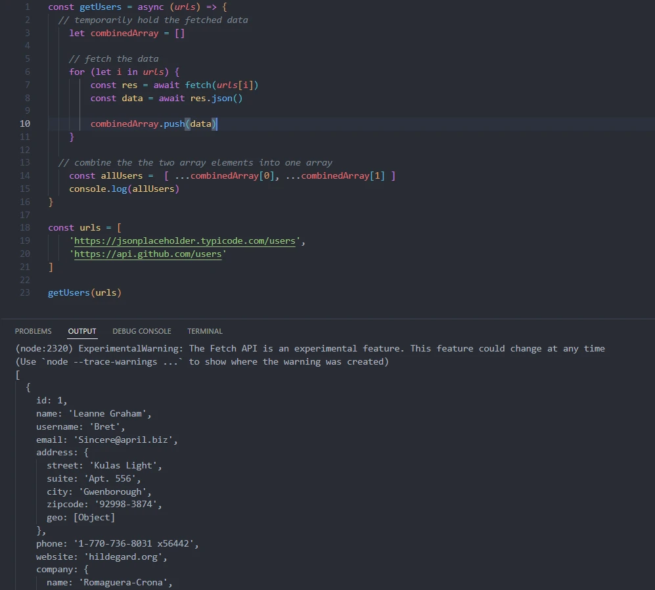This screenshot has width=655, height=590.
Task: Click the async keyword on line 1
Action: point(150,7)
